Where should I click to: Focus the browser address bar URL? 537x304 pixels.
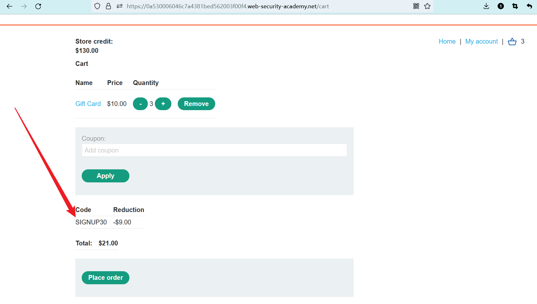(x=228, y=6)
